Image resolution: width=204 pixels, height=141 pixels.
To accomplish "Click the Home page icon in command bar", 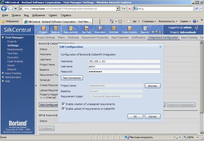I will 111,21.
